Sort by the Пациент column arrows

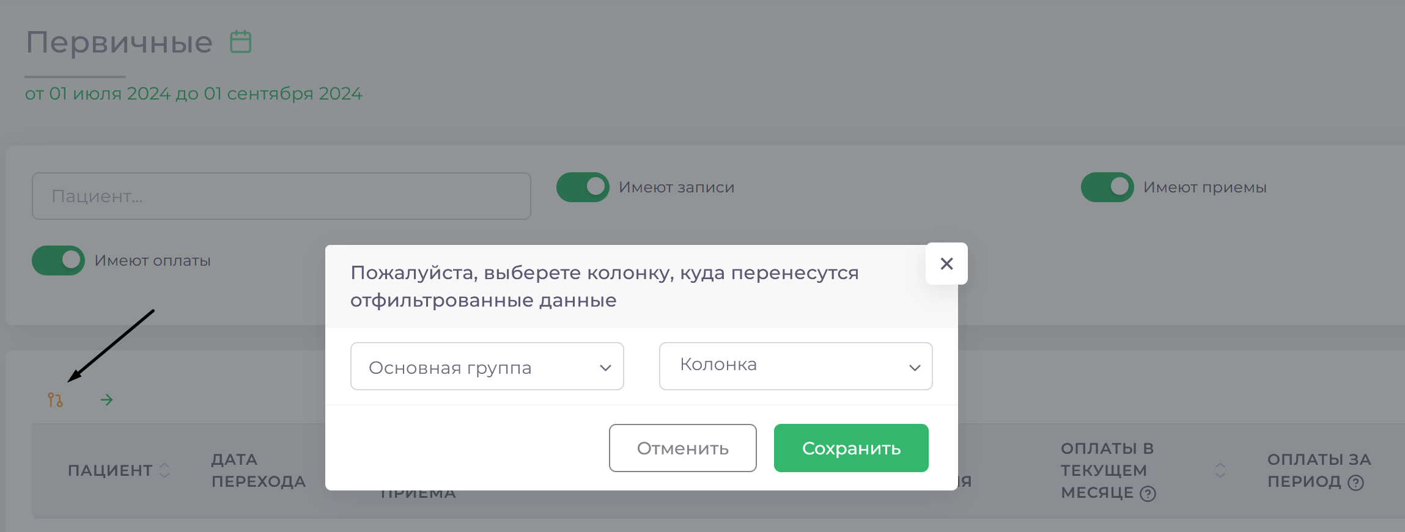click(164, 470)
